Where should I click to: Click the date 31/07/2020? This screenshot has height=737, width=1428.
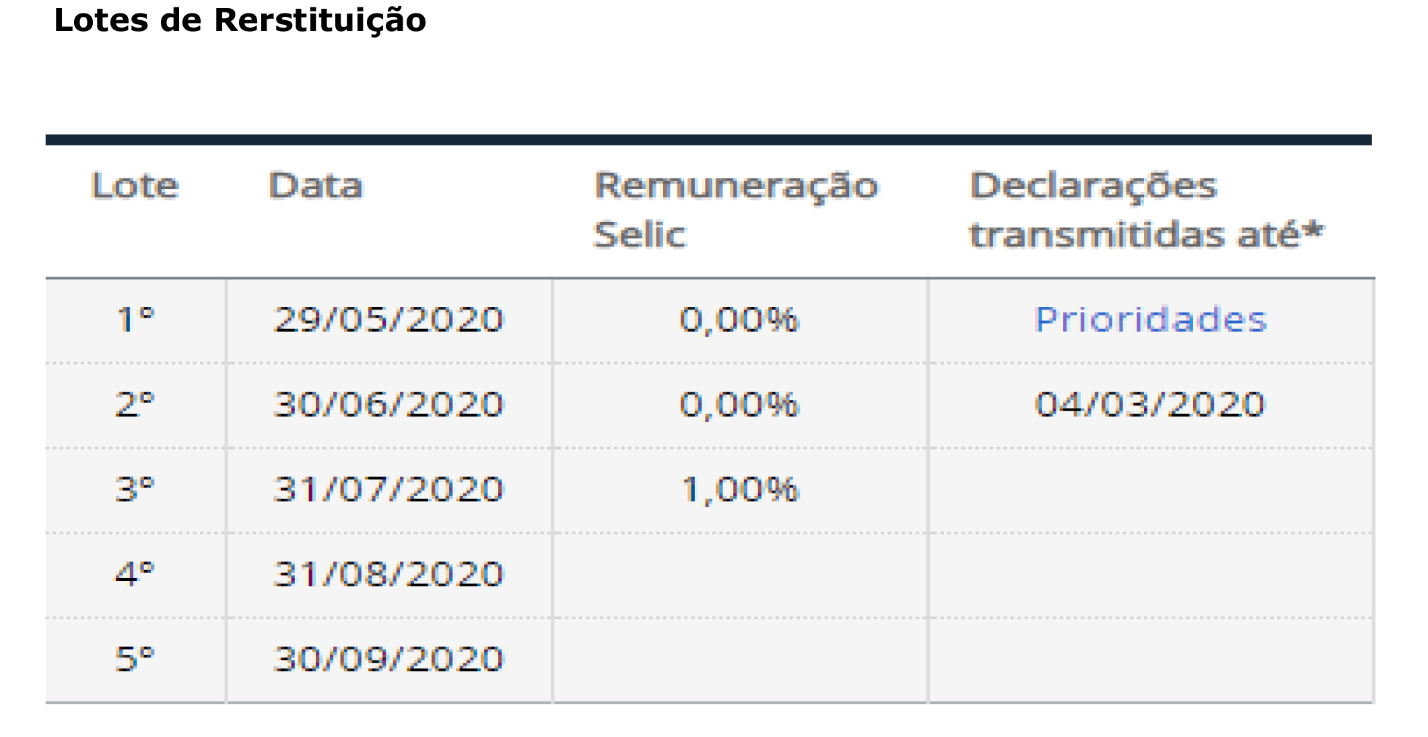388,489
